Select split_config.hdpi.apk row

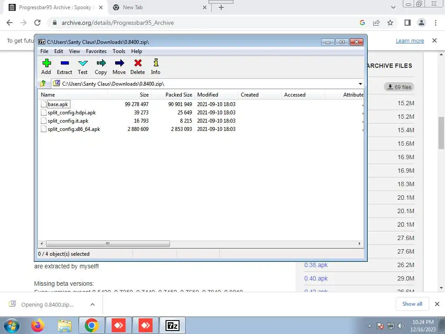point(201,113)
